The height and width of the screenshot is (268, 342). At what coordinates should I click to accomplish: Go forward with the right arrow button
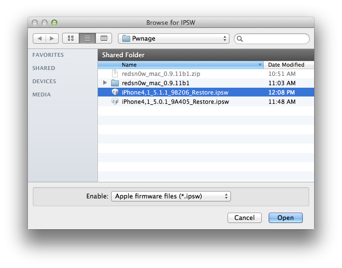pyautogui.click(x=52, y=38)
